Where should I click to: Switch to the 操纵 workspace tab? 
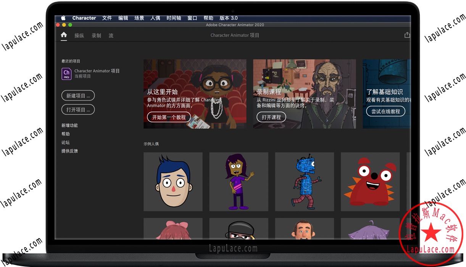79,35
